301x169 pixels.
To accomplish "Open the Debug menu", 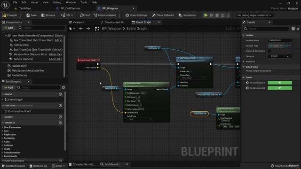I will [57, 2].
